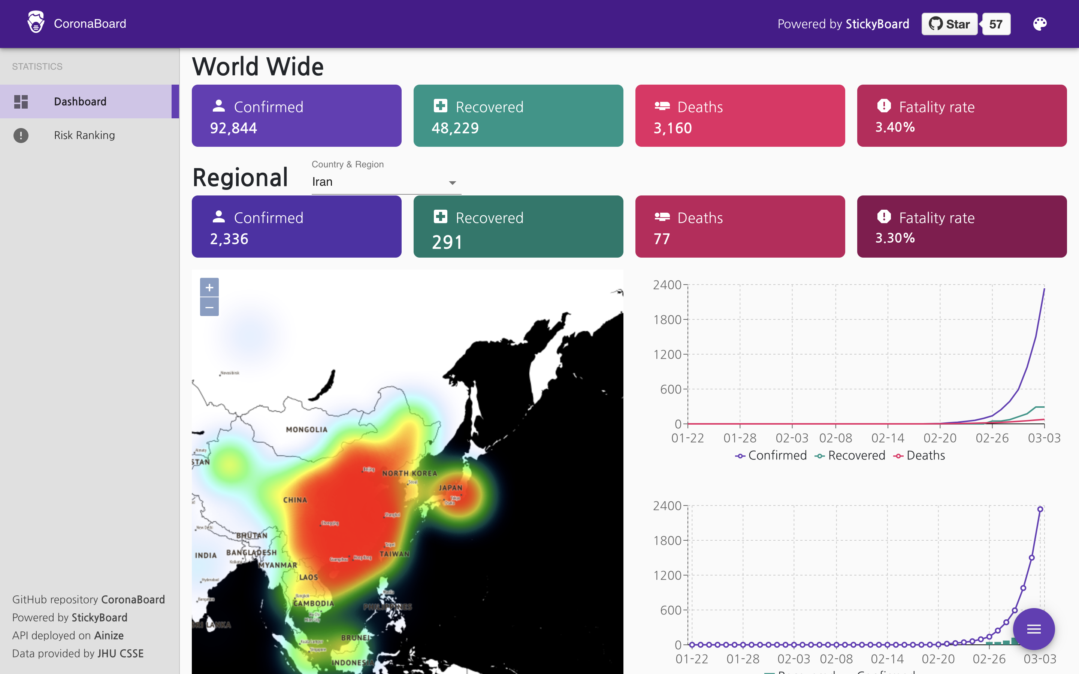
Task: Open the Risk Ranking menu item
Action: [x=84, y=135]
